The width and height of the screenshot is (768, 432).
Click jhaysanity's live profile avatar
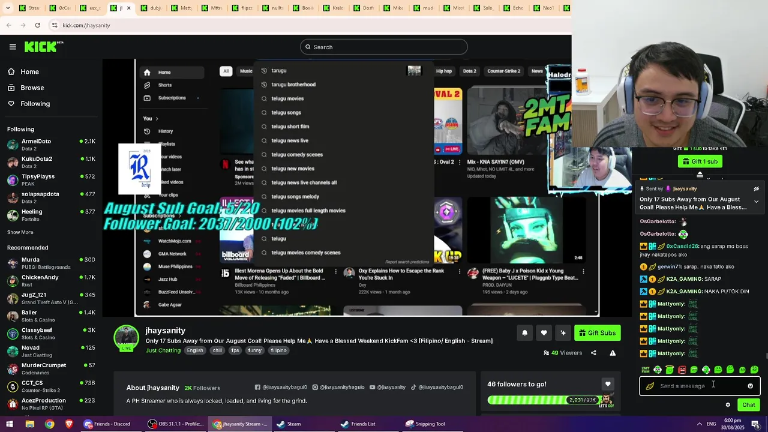click(127, 338)
